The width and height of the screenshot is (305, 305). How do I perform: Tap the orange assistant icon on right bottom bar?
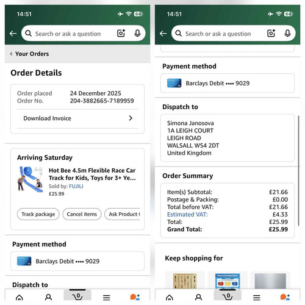285,297
